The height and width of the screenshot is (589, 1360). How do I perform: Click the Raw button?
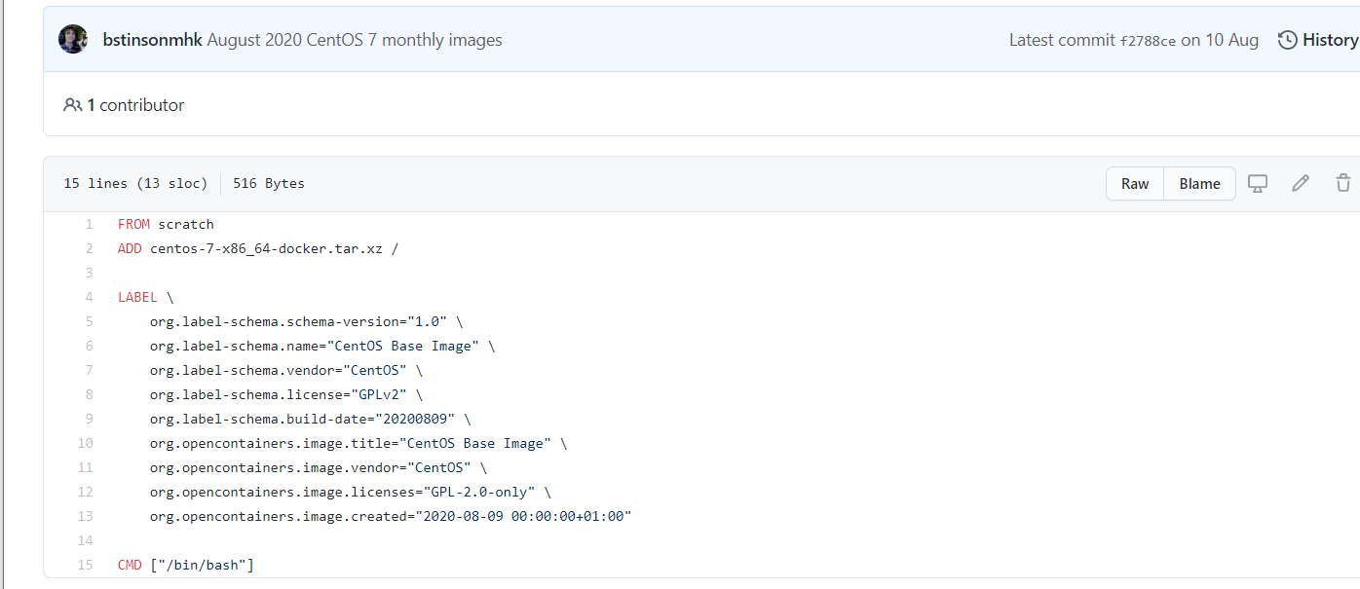[1135, 183]
